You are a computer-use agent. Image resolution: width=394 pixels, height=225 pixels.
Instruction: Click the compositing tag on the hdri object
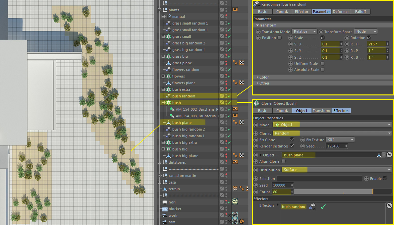coord(235,202)
